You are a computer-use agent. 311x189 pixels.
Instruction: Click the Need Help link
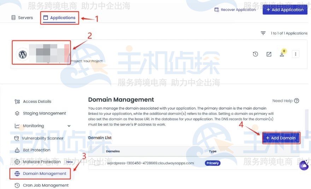click(x=282, y=101)
